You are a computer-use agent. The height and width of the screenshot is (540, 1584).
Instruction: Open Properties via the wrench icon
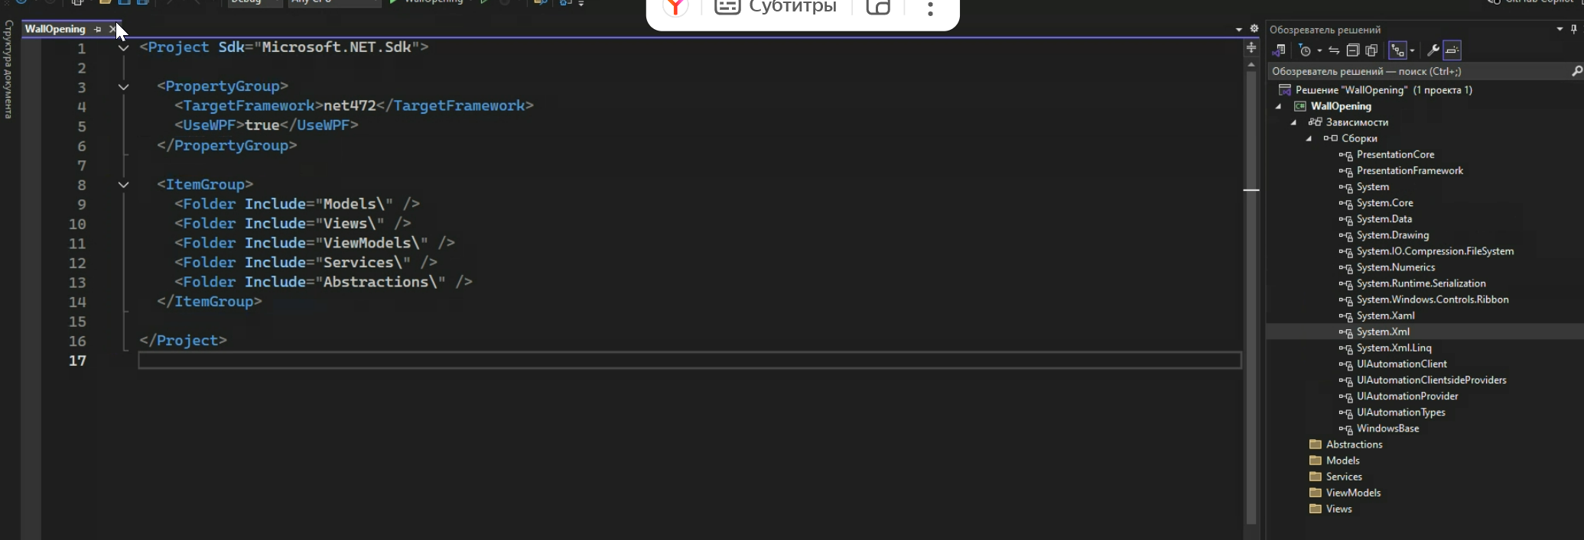pyautogui.click(x=1433, y=50)
